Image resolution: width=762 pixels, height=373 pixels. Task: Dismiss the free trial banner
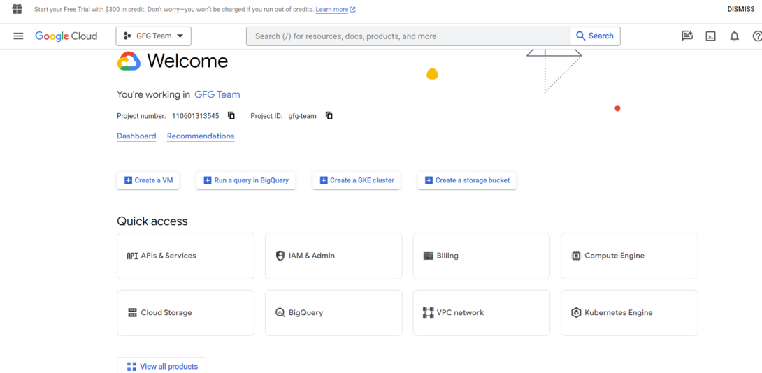[740, 9]
